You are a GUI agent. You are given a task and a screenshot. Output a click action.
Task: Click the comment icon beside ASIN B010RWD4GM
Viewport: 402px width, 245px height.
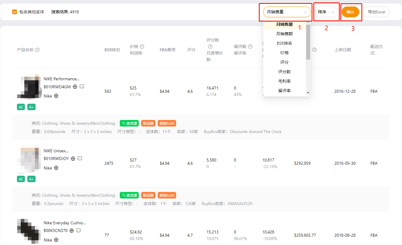click(x=82, y=87)
